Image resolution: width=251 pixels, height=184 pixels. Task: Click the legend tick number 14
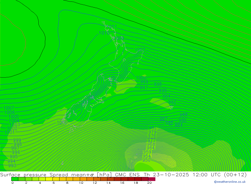108,183
